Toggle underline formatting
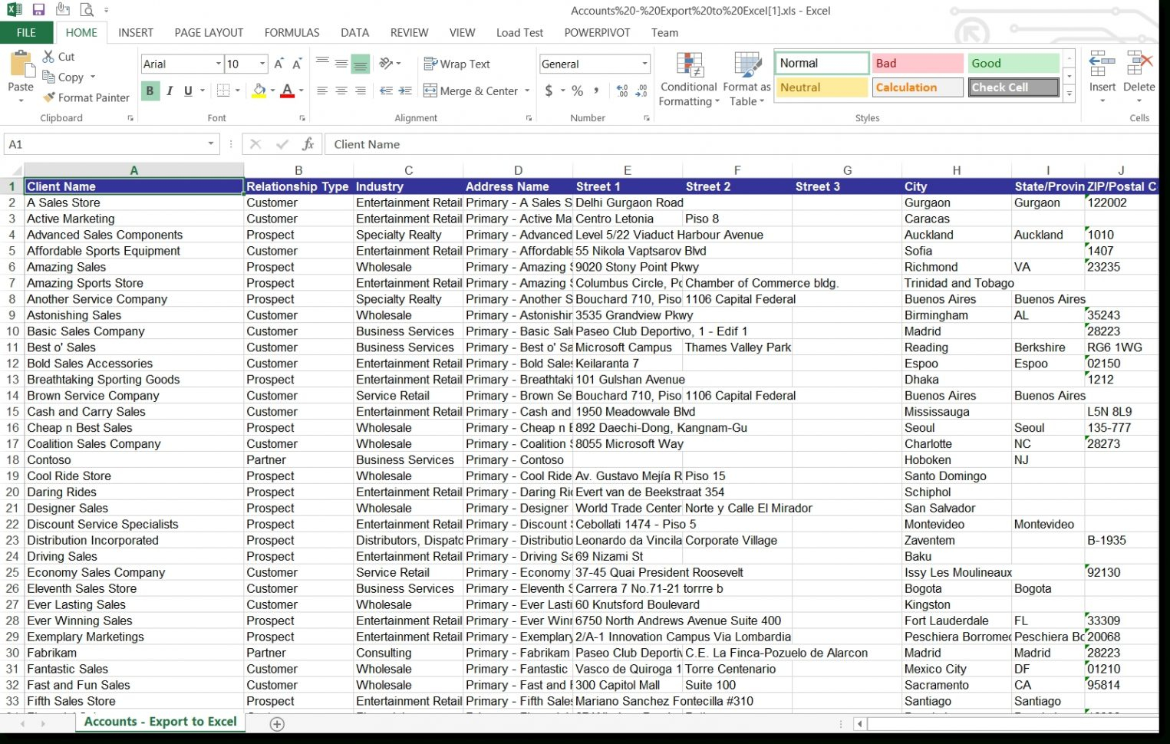Viewport: 1170px width, 744px height. (x=186, y=91)
